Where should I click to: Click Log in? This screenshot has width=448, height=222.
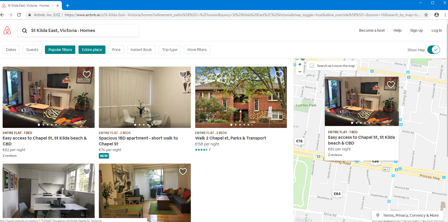point(437,30)
